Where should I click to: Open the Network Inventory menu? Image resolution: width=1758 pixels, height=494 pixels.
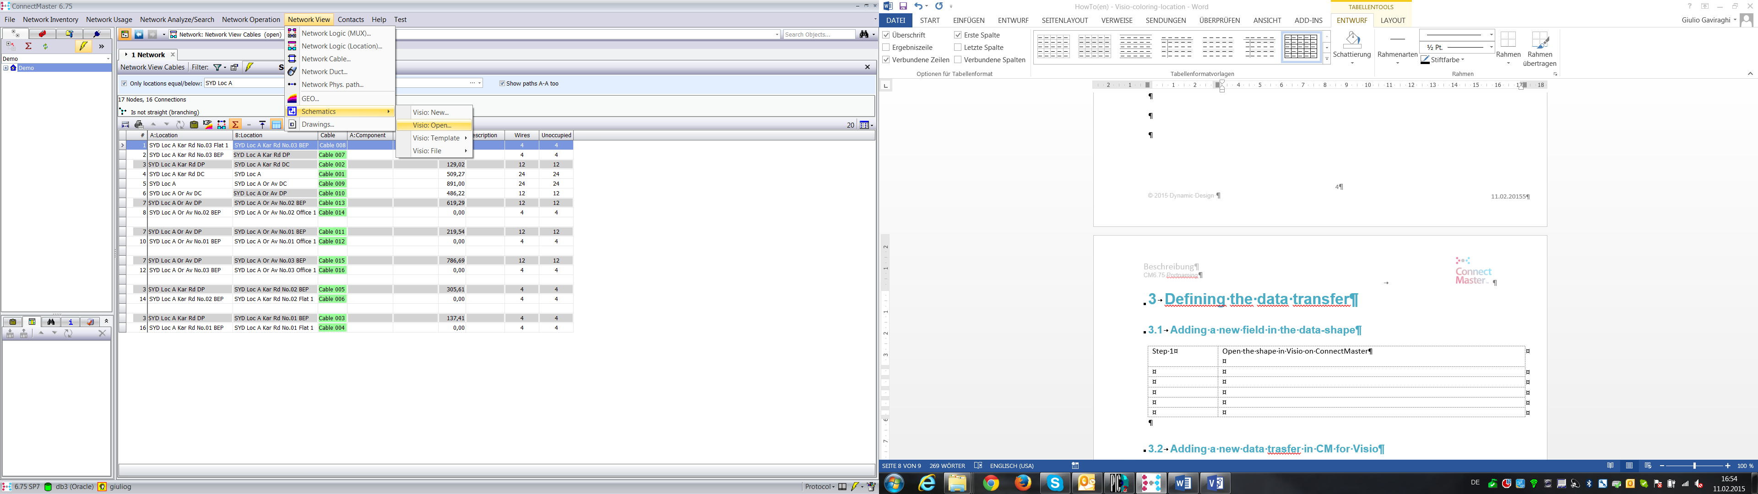50,20
